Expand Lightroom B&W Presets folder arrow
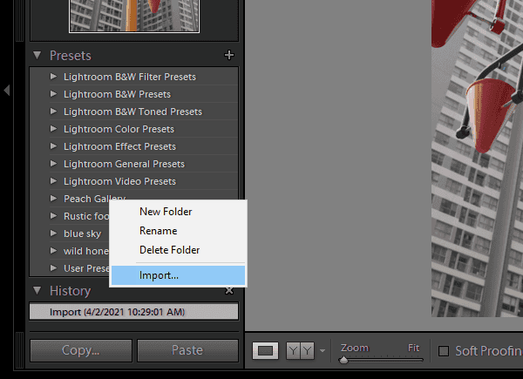This screenshot has width=523, height=379. point(53,94)
